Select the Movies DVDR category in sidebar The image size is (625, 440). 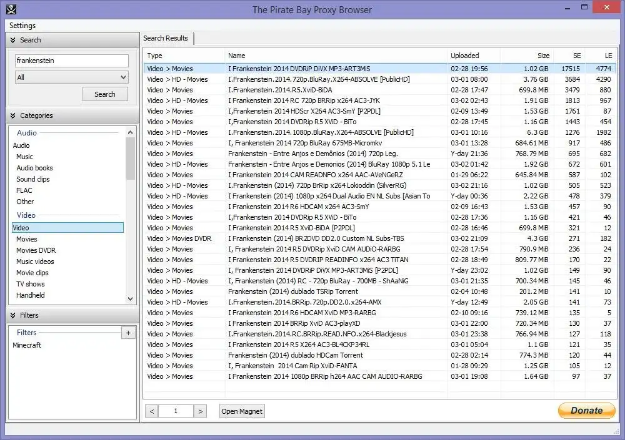(36, 250)
